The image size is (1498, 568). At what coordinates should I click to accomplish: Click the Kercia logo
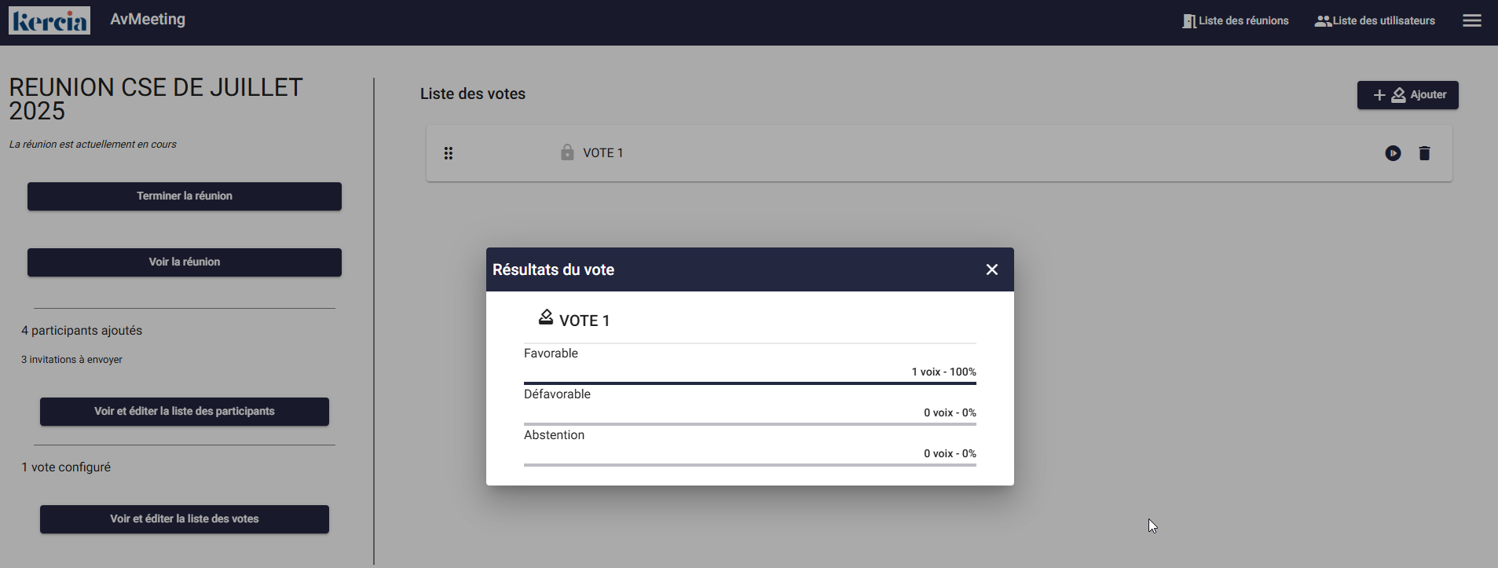point(49,20)
